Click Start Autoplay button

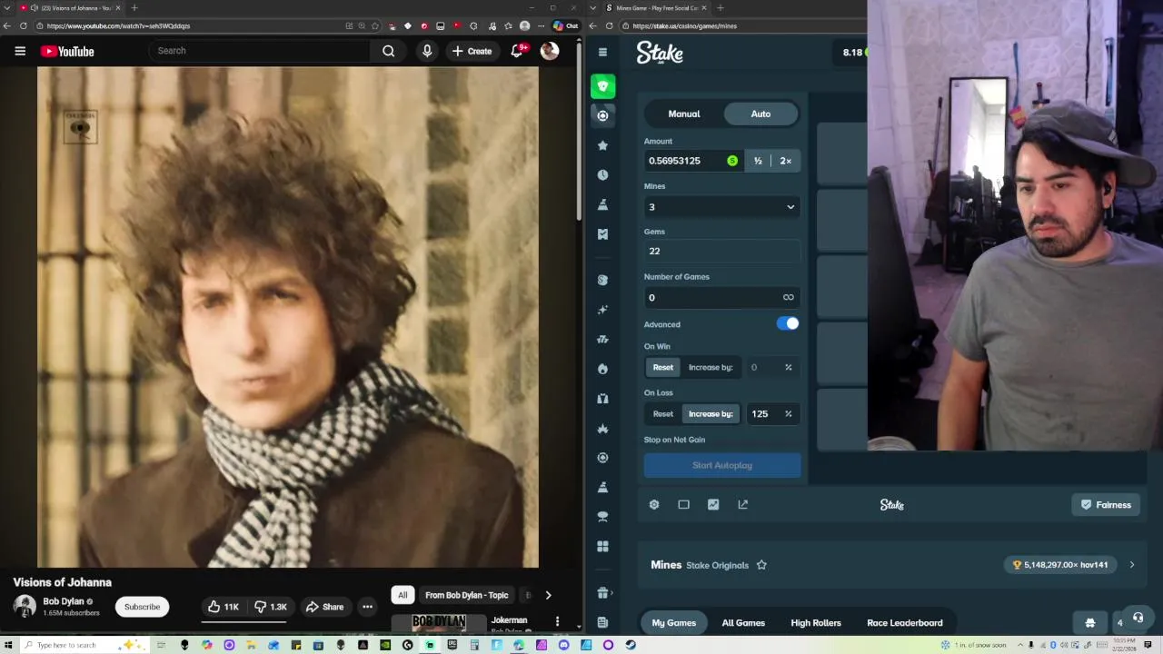point(722,465)
